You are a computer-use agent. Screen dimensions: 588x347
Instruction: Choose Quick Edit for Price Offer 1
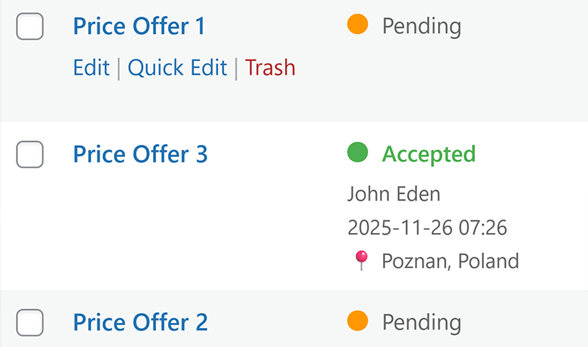point(177,68)
